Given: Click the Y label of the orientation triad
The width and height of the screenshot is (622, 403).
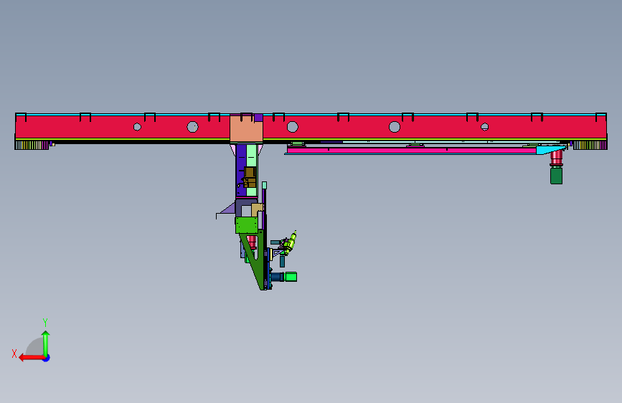Looking at the screenshot, I should click(45, 323).
